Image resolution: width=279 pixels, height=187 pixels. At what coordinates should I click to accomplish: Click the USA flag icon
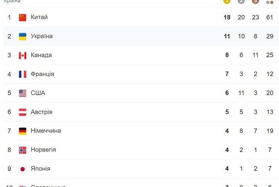pyautogui.click(x=23, y=93)
